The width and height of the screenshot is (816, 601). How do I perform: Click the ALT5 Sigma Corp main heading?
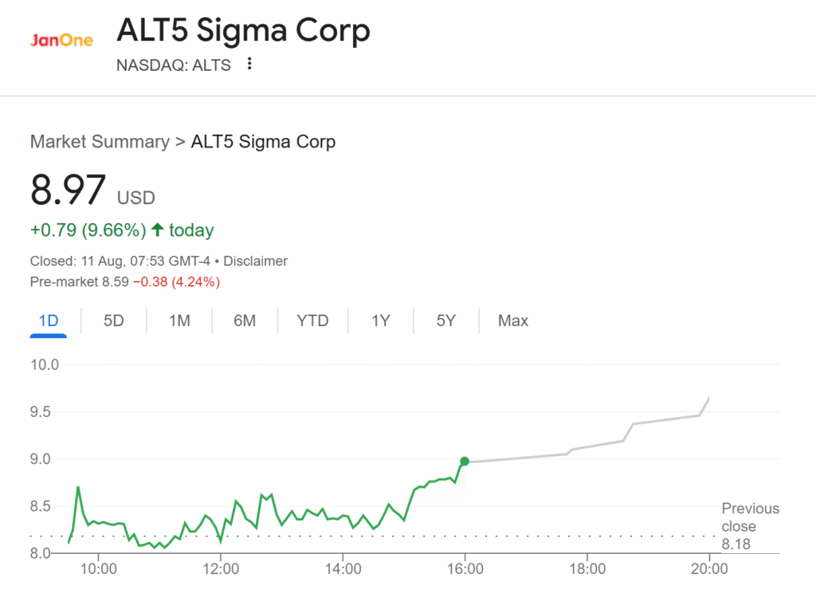click(x=243, y=31)
